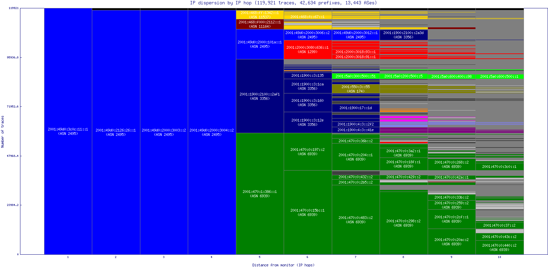Click green block 2001:470:0:197::2
The height and width of the screenshot is (267, 548).
coord(308,152)
